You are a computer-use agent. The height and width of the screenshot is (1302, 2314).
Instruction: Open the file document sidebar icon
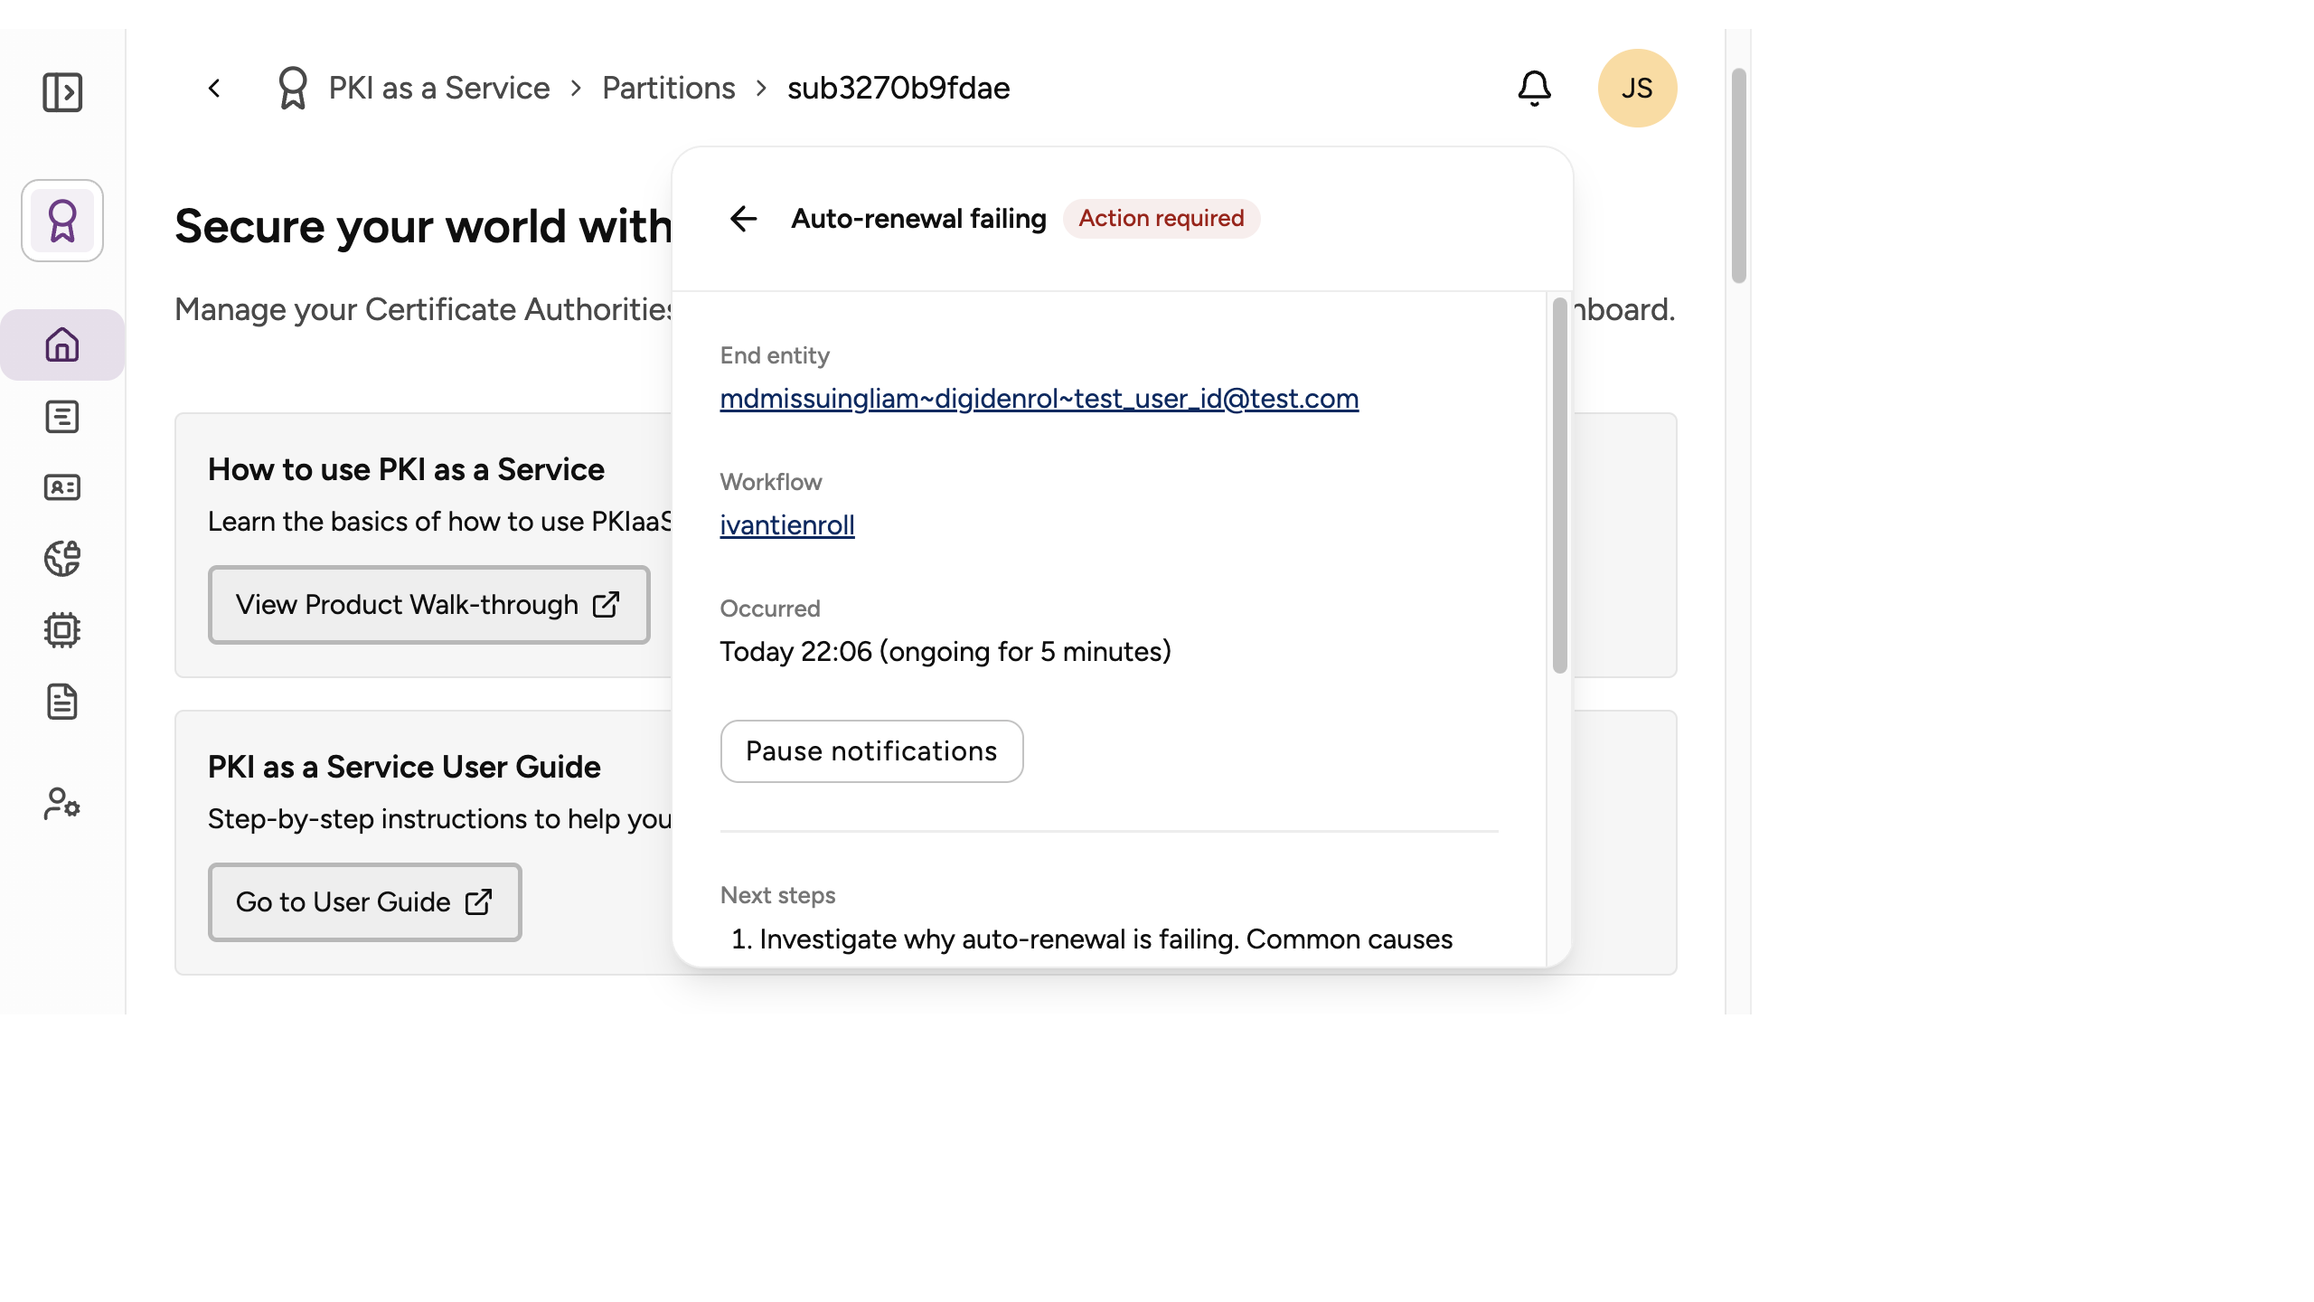coord(62,702)
